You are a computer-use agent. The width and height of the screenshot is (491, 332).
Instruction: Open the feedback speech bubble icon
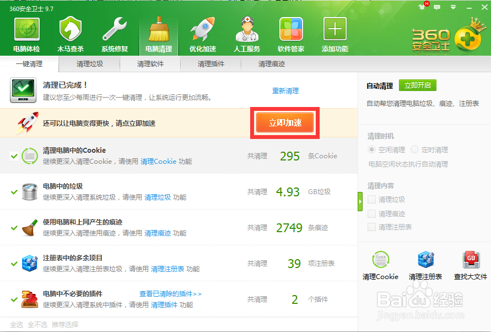click(x=437, y=7)
